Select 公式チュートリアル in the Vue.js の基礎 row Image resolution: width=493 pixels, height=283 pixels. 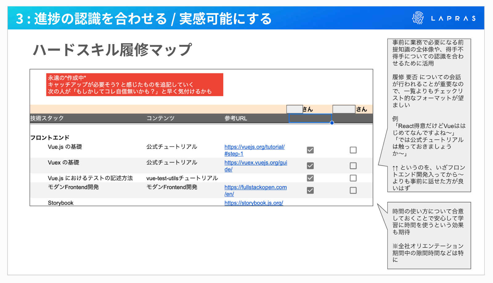tap(172, 147)
